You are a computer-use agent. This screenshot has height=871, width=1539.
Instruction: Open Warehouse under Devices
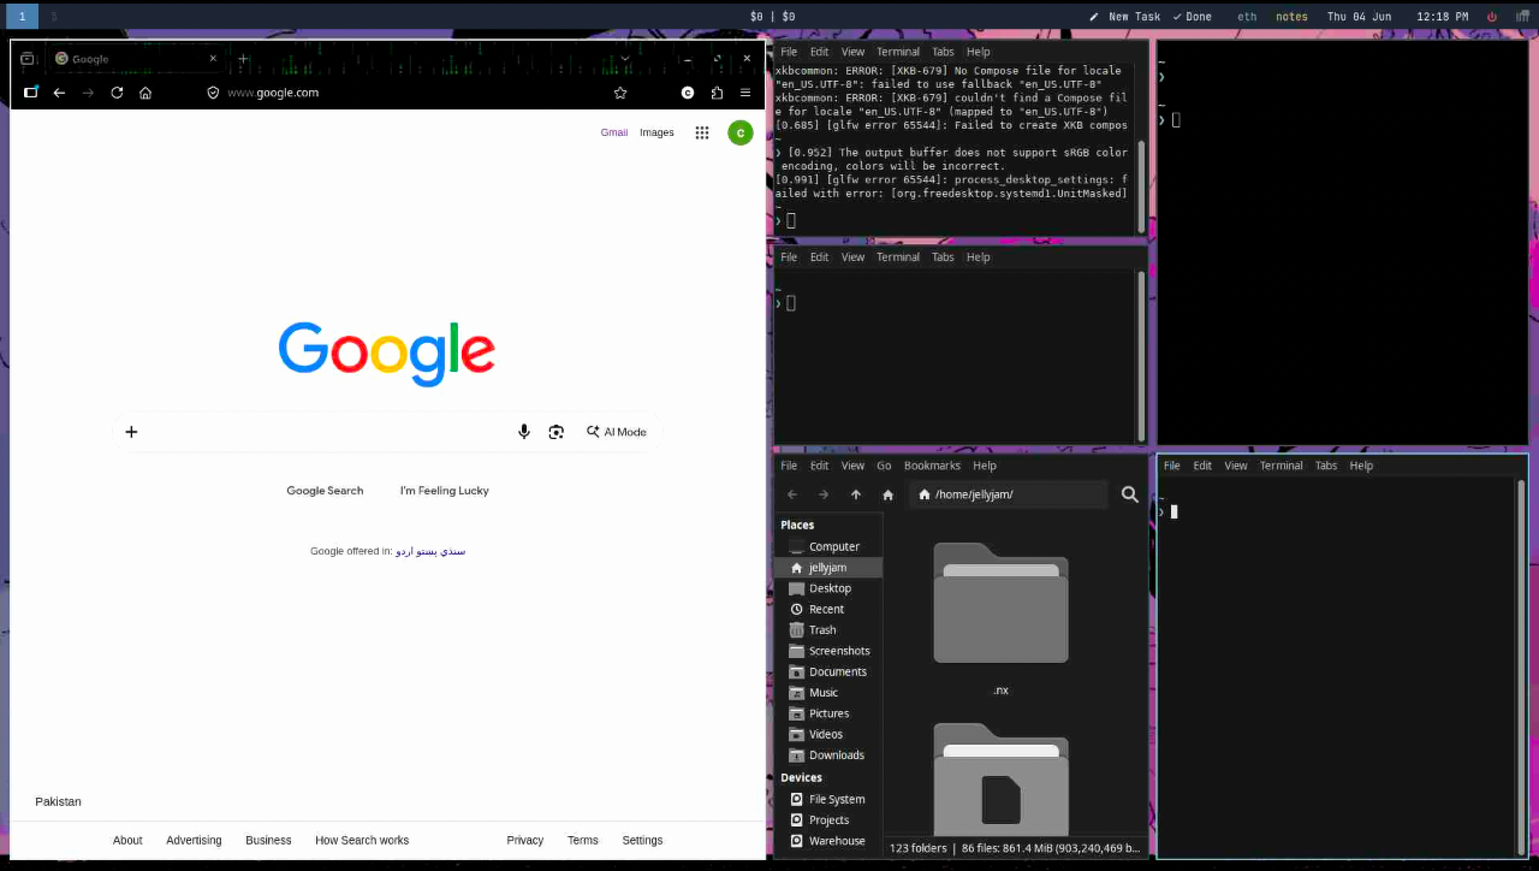coord(828,841)
